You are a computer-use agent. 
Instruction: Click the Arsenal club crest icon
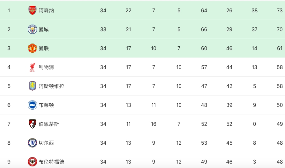point(32,10)
